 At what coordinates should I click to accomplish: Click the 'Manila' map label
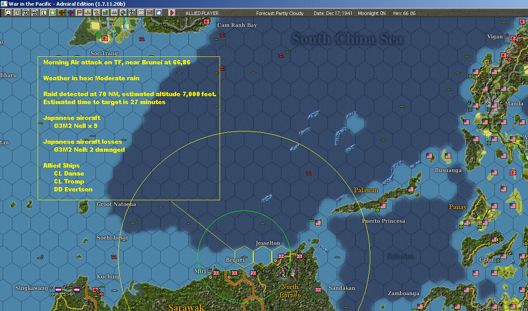[x=514, y=104]
